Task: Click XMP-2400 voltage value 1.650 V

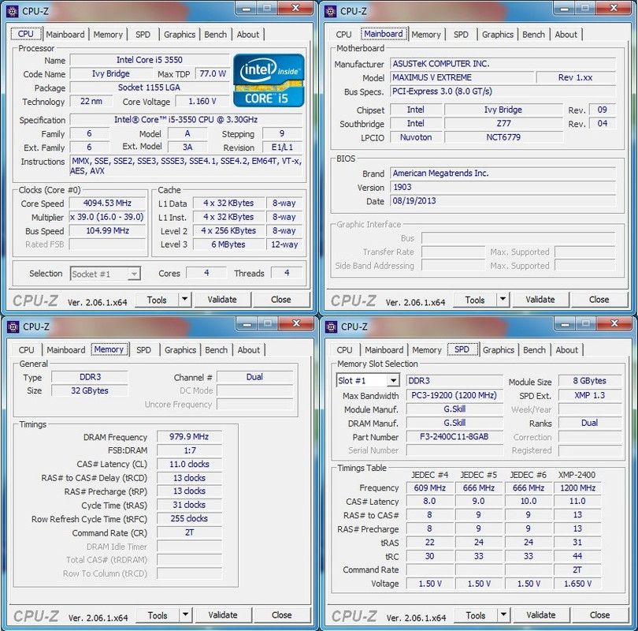Action: (x=577, y=584)
